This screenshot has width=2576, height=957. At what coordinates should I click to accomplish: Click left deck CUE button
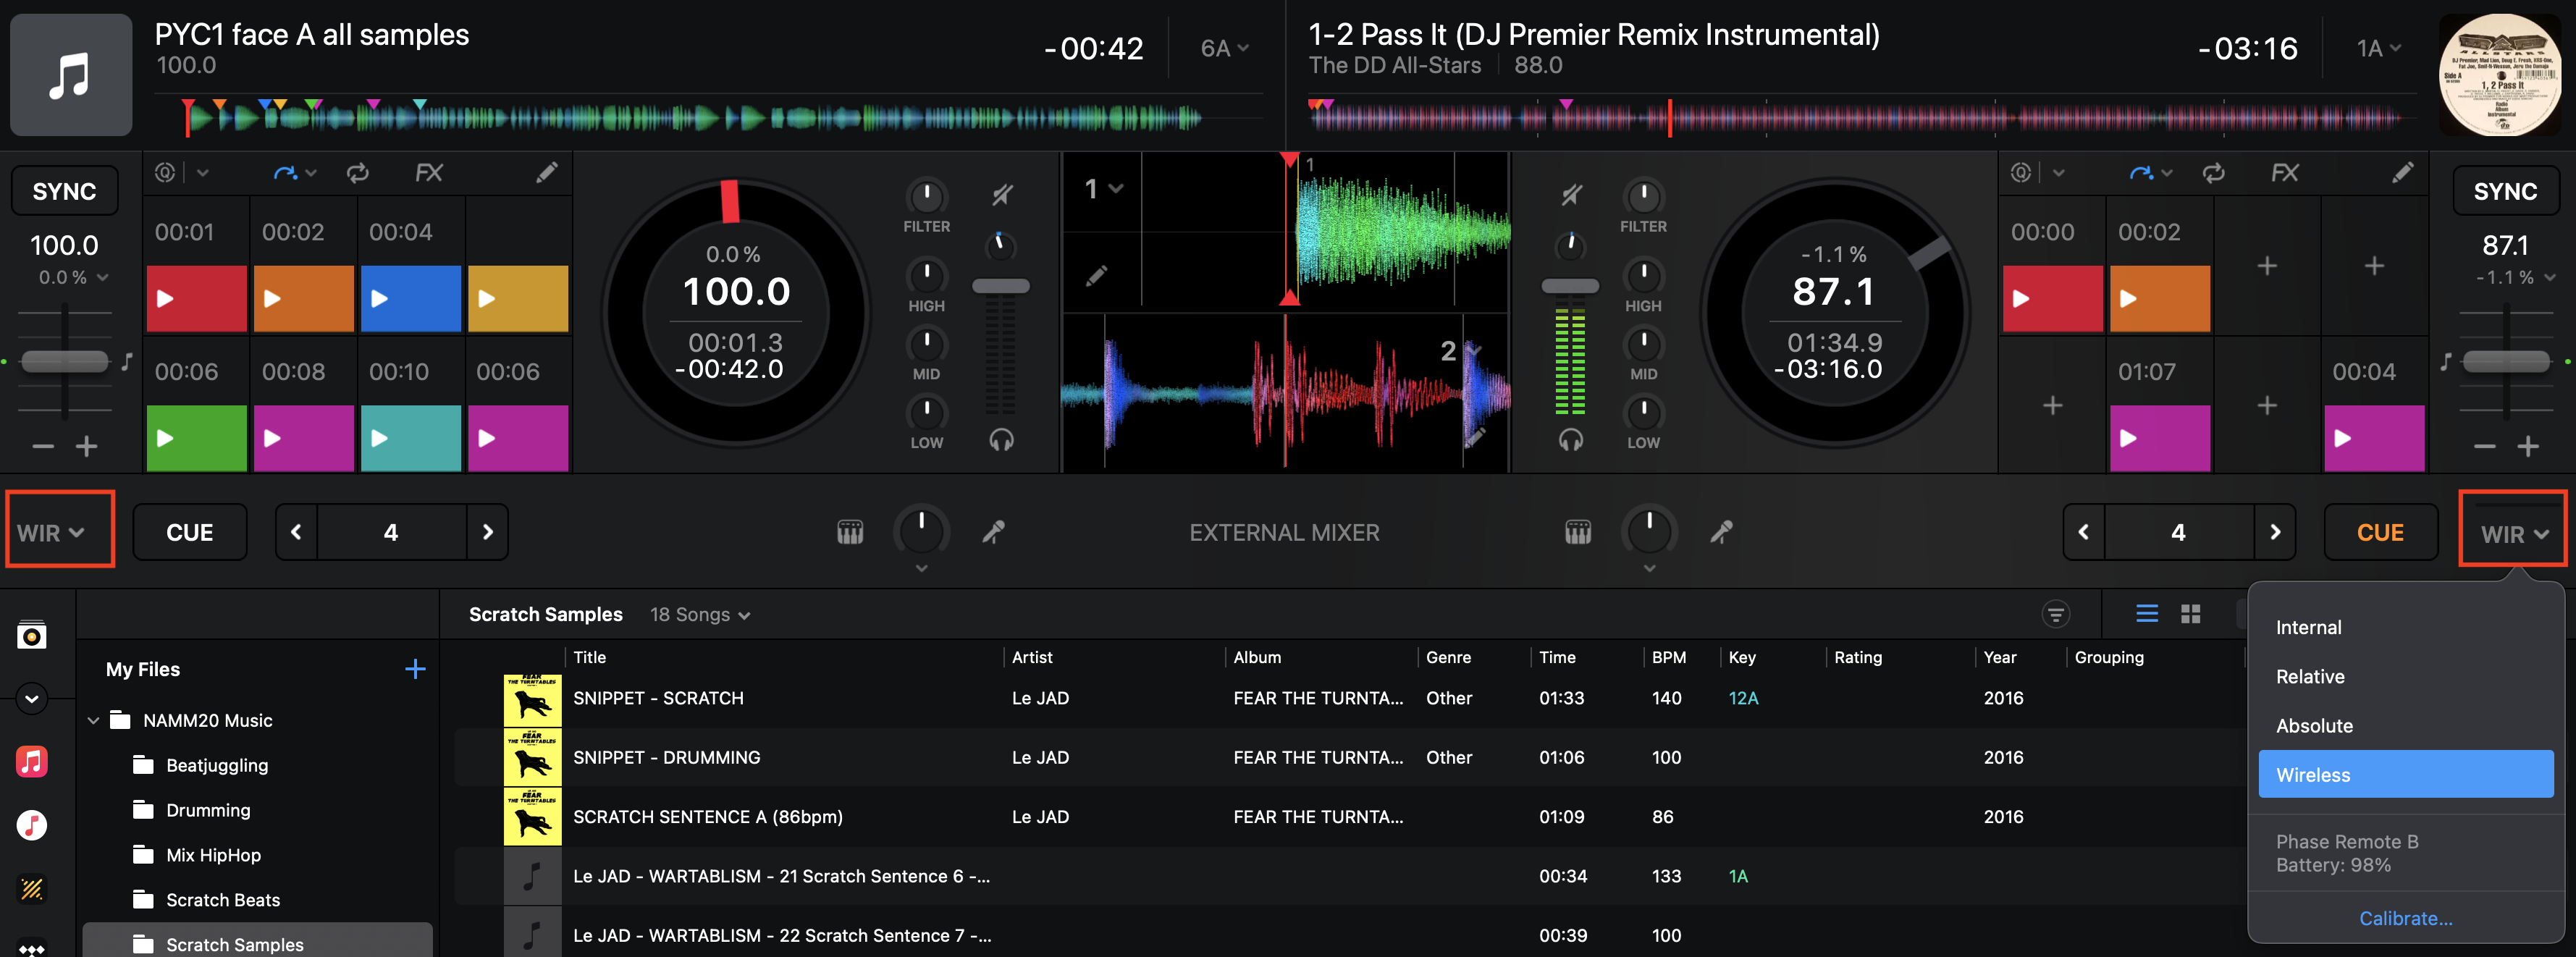click(189, 532)
